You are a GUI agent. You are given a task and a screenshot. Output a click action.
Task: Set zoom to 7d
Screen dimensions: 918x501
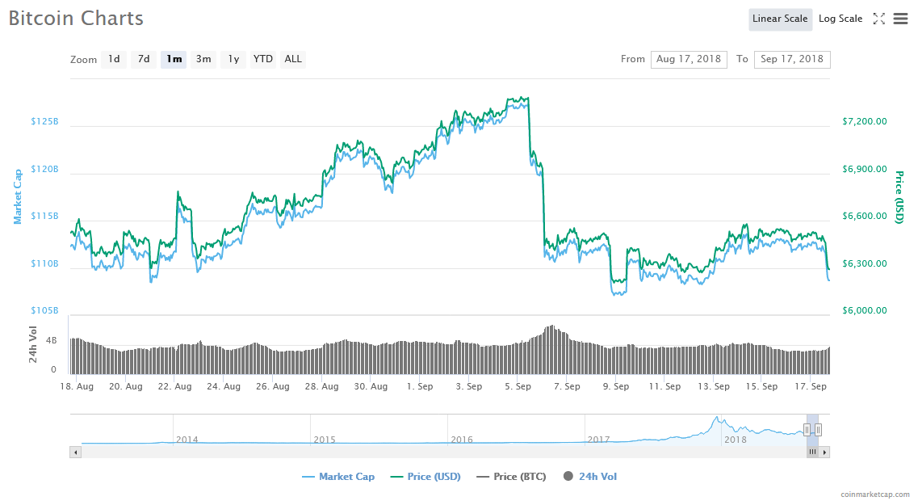click(144, 59)
